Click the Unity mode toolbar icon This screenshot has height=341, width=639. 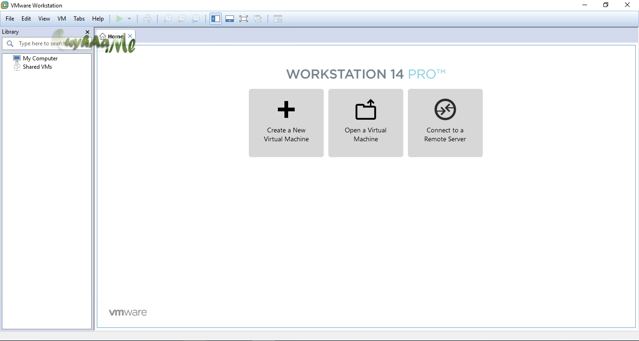[258, 19]
